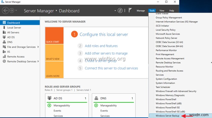Select Microsoft Azure Services menu entry
The height and width of the screenshot is (118, 212).
(168, 34)
